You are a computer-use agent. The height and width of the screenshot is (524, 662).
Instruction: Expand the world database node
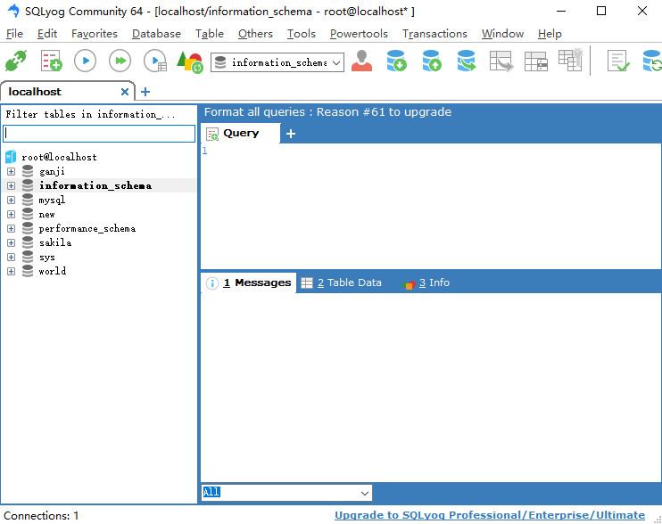[x=11, y=271]
